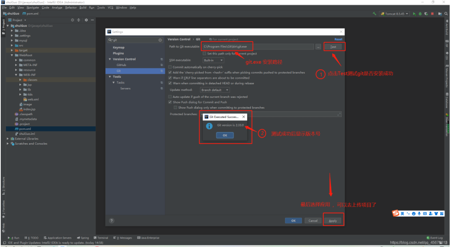Select pom.xml in the Project tree

25,129
